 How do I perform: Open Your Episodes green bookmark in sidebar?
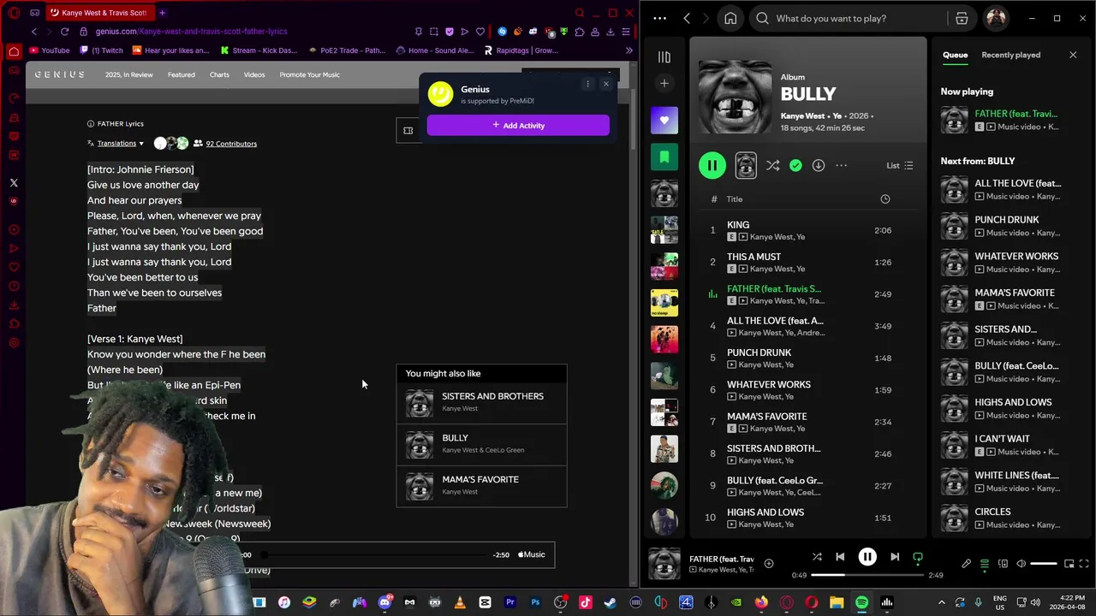coord(664,157)
